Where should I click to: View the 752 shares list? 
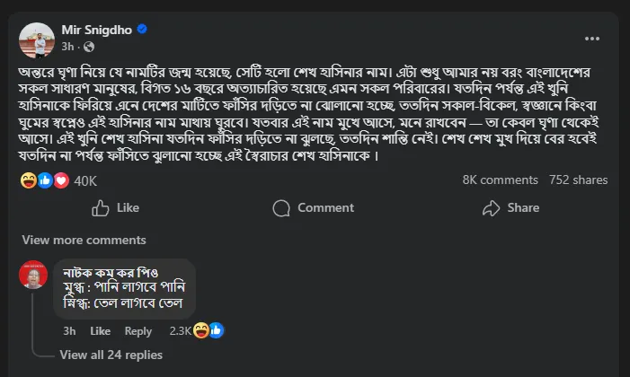[578, 180]
